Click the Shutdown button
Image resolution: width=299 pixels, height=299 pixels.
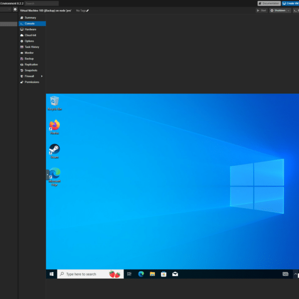(x=278, y=11)
